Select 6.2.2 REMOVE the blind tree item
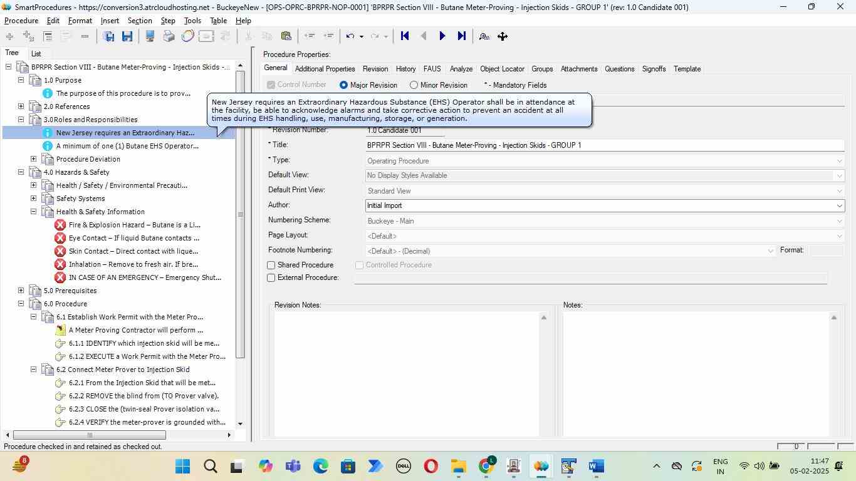This screenshot has width=856, height=481. (144, 396)
